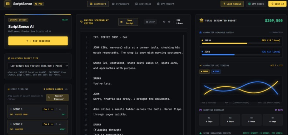Open the Pos 2 dropdown for Scene 2
This screenshot has height=135, width=288.
point(48,124)
